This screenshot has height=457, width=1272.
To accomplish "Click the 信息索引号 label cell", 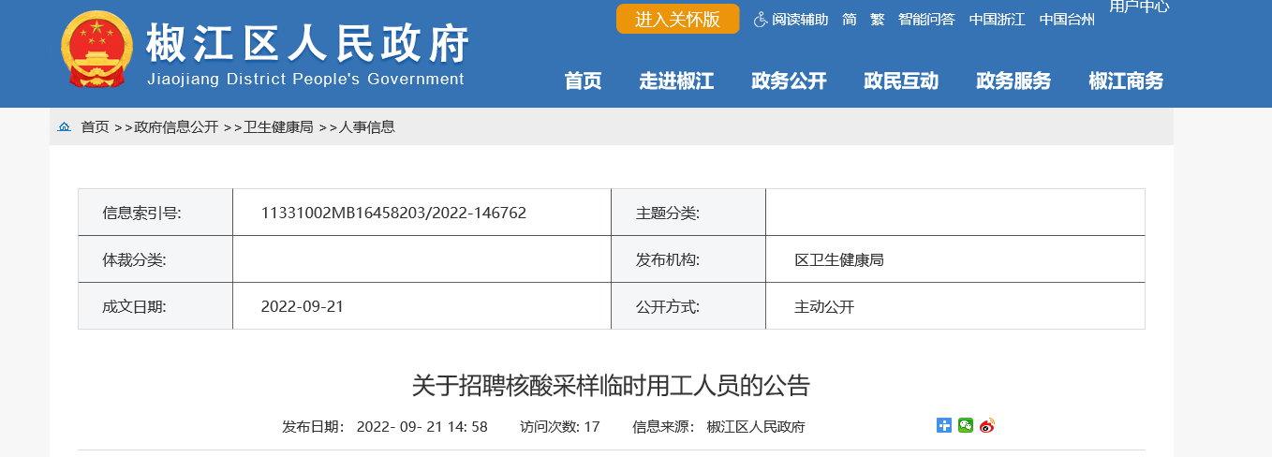I will pos(155,213).
